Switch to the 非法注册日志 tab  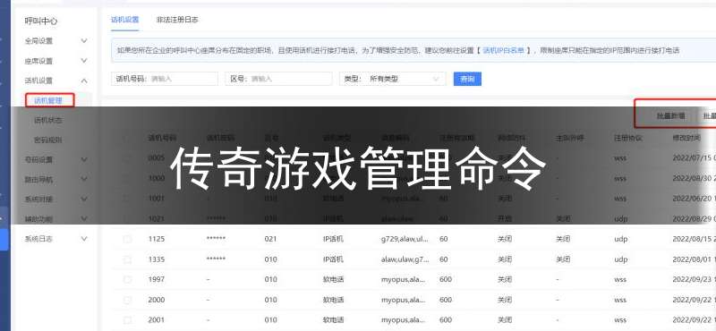pyautogui.click(x=177, y=20)
